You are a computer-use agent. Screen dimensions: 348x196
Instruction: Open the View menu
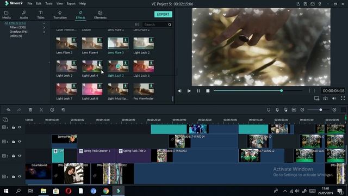[59, 4]
